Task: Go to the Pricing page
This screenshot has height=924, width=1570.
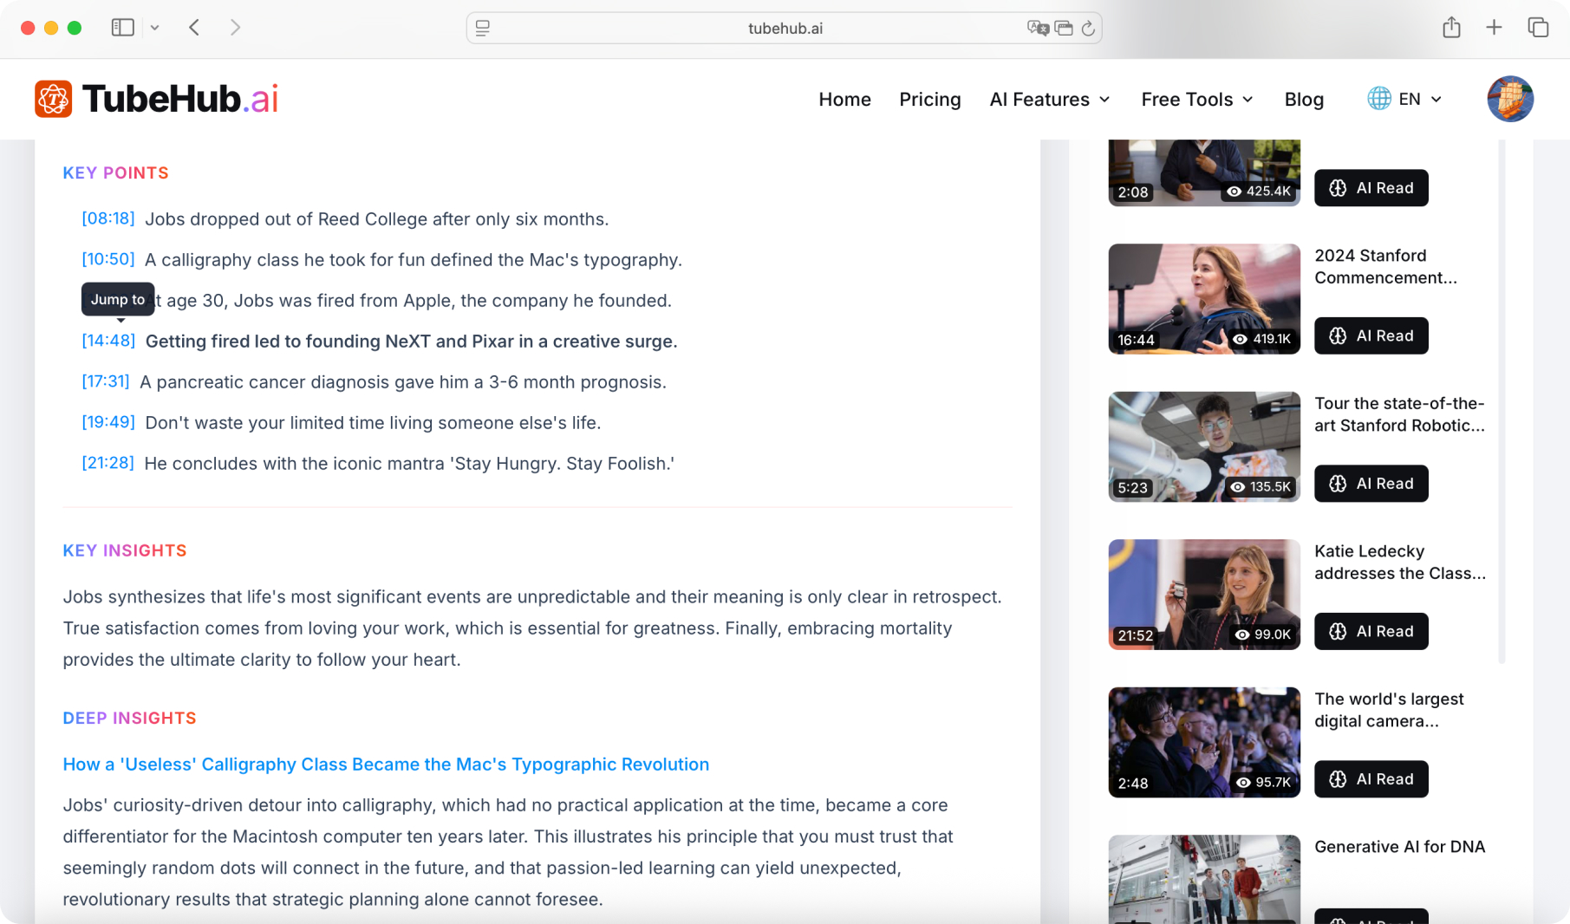Action: tap(929, 100)
